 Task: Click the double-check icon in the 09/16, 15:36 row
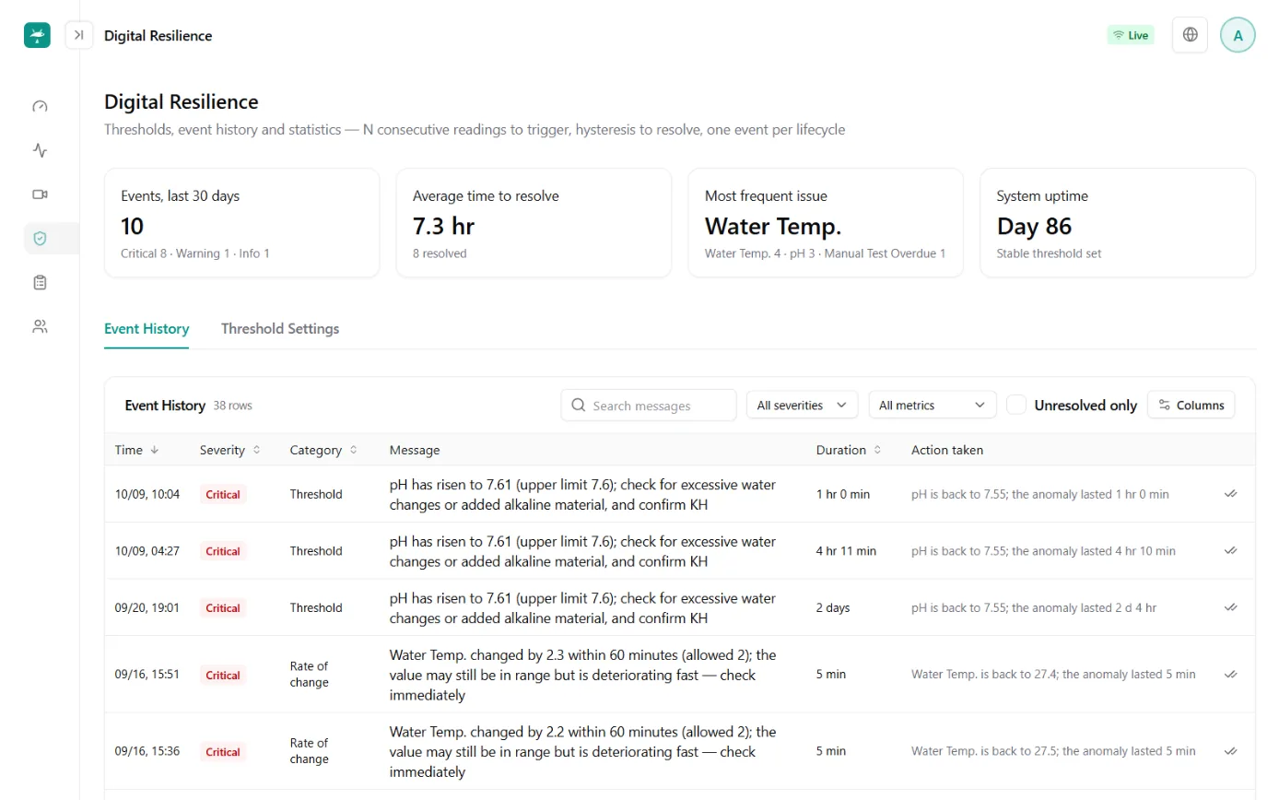(x=1230, y=751)
